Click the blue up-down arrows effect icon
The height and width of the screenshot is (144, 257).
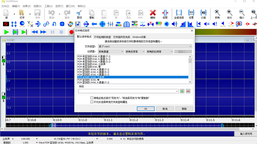click(x=14, y=24)
